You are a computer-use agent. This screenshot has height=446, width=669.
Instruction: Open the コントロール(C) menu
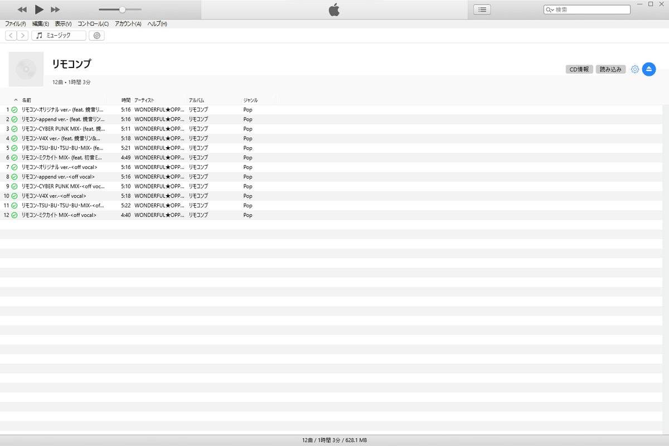(x=93, y=24)
